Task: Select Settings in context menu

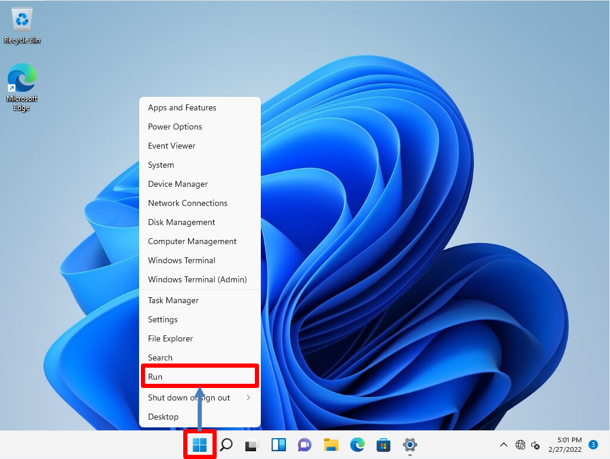Action: [x=199, y=319]
